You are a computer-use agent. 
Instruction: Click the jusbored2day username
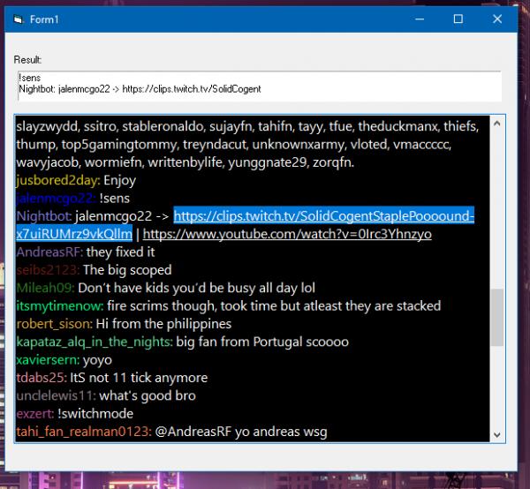tap(57, 180)
